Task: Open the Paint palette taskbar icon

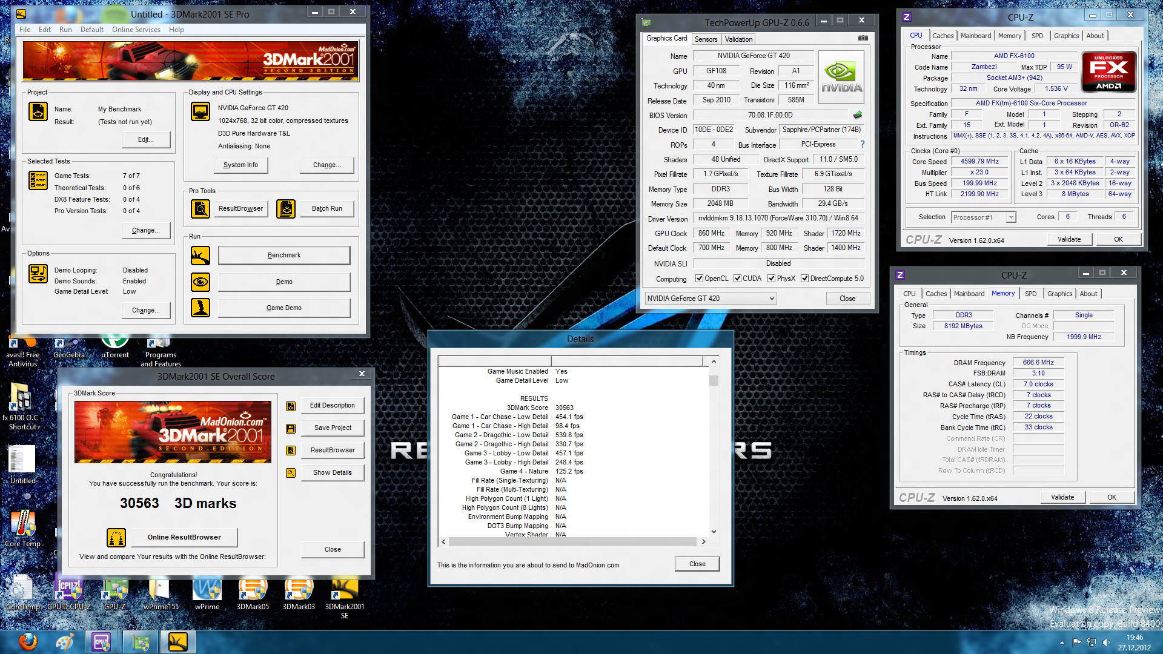Action: (64, 642)
